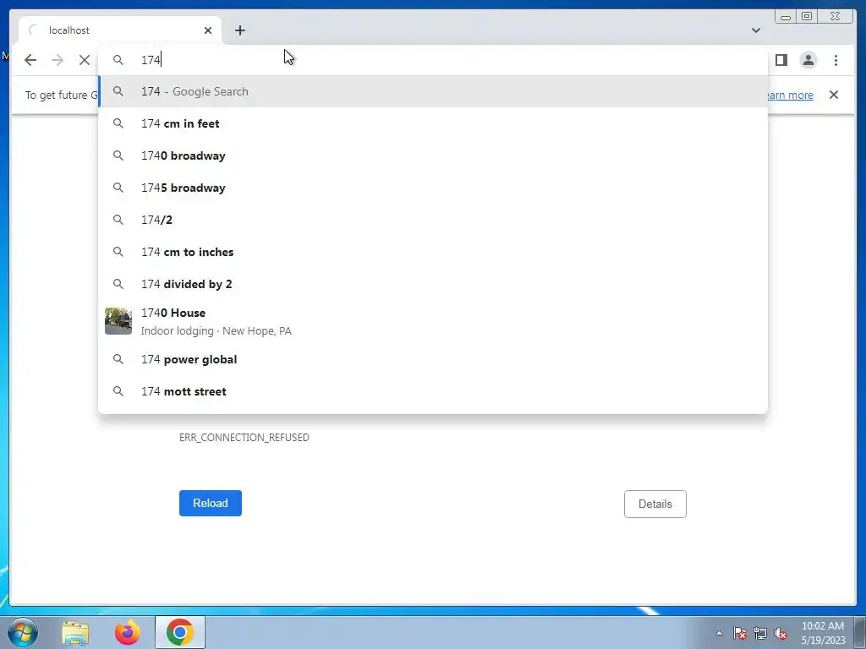Click the search icon beside '174 cm in feet'

(118, 123)
